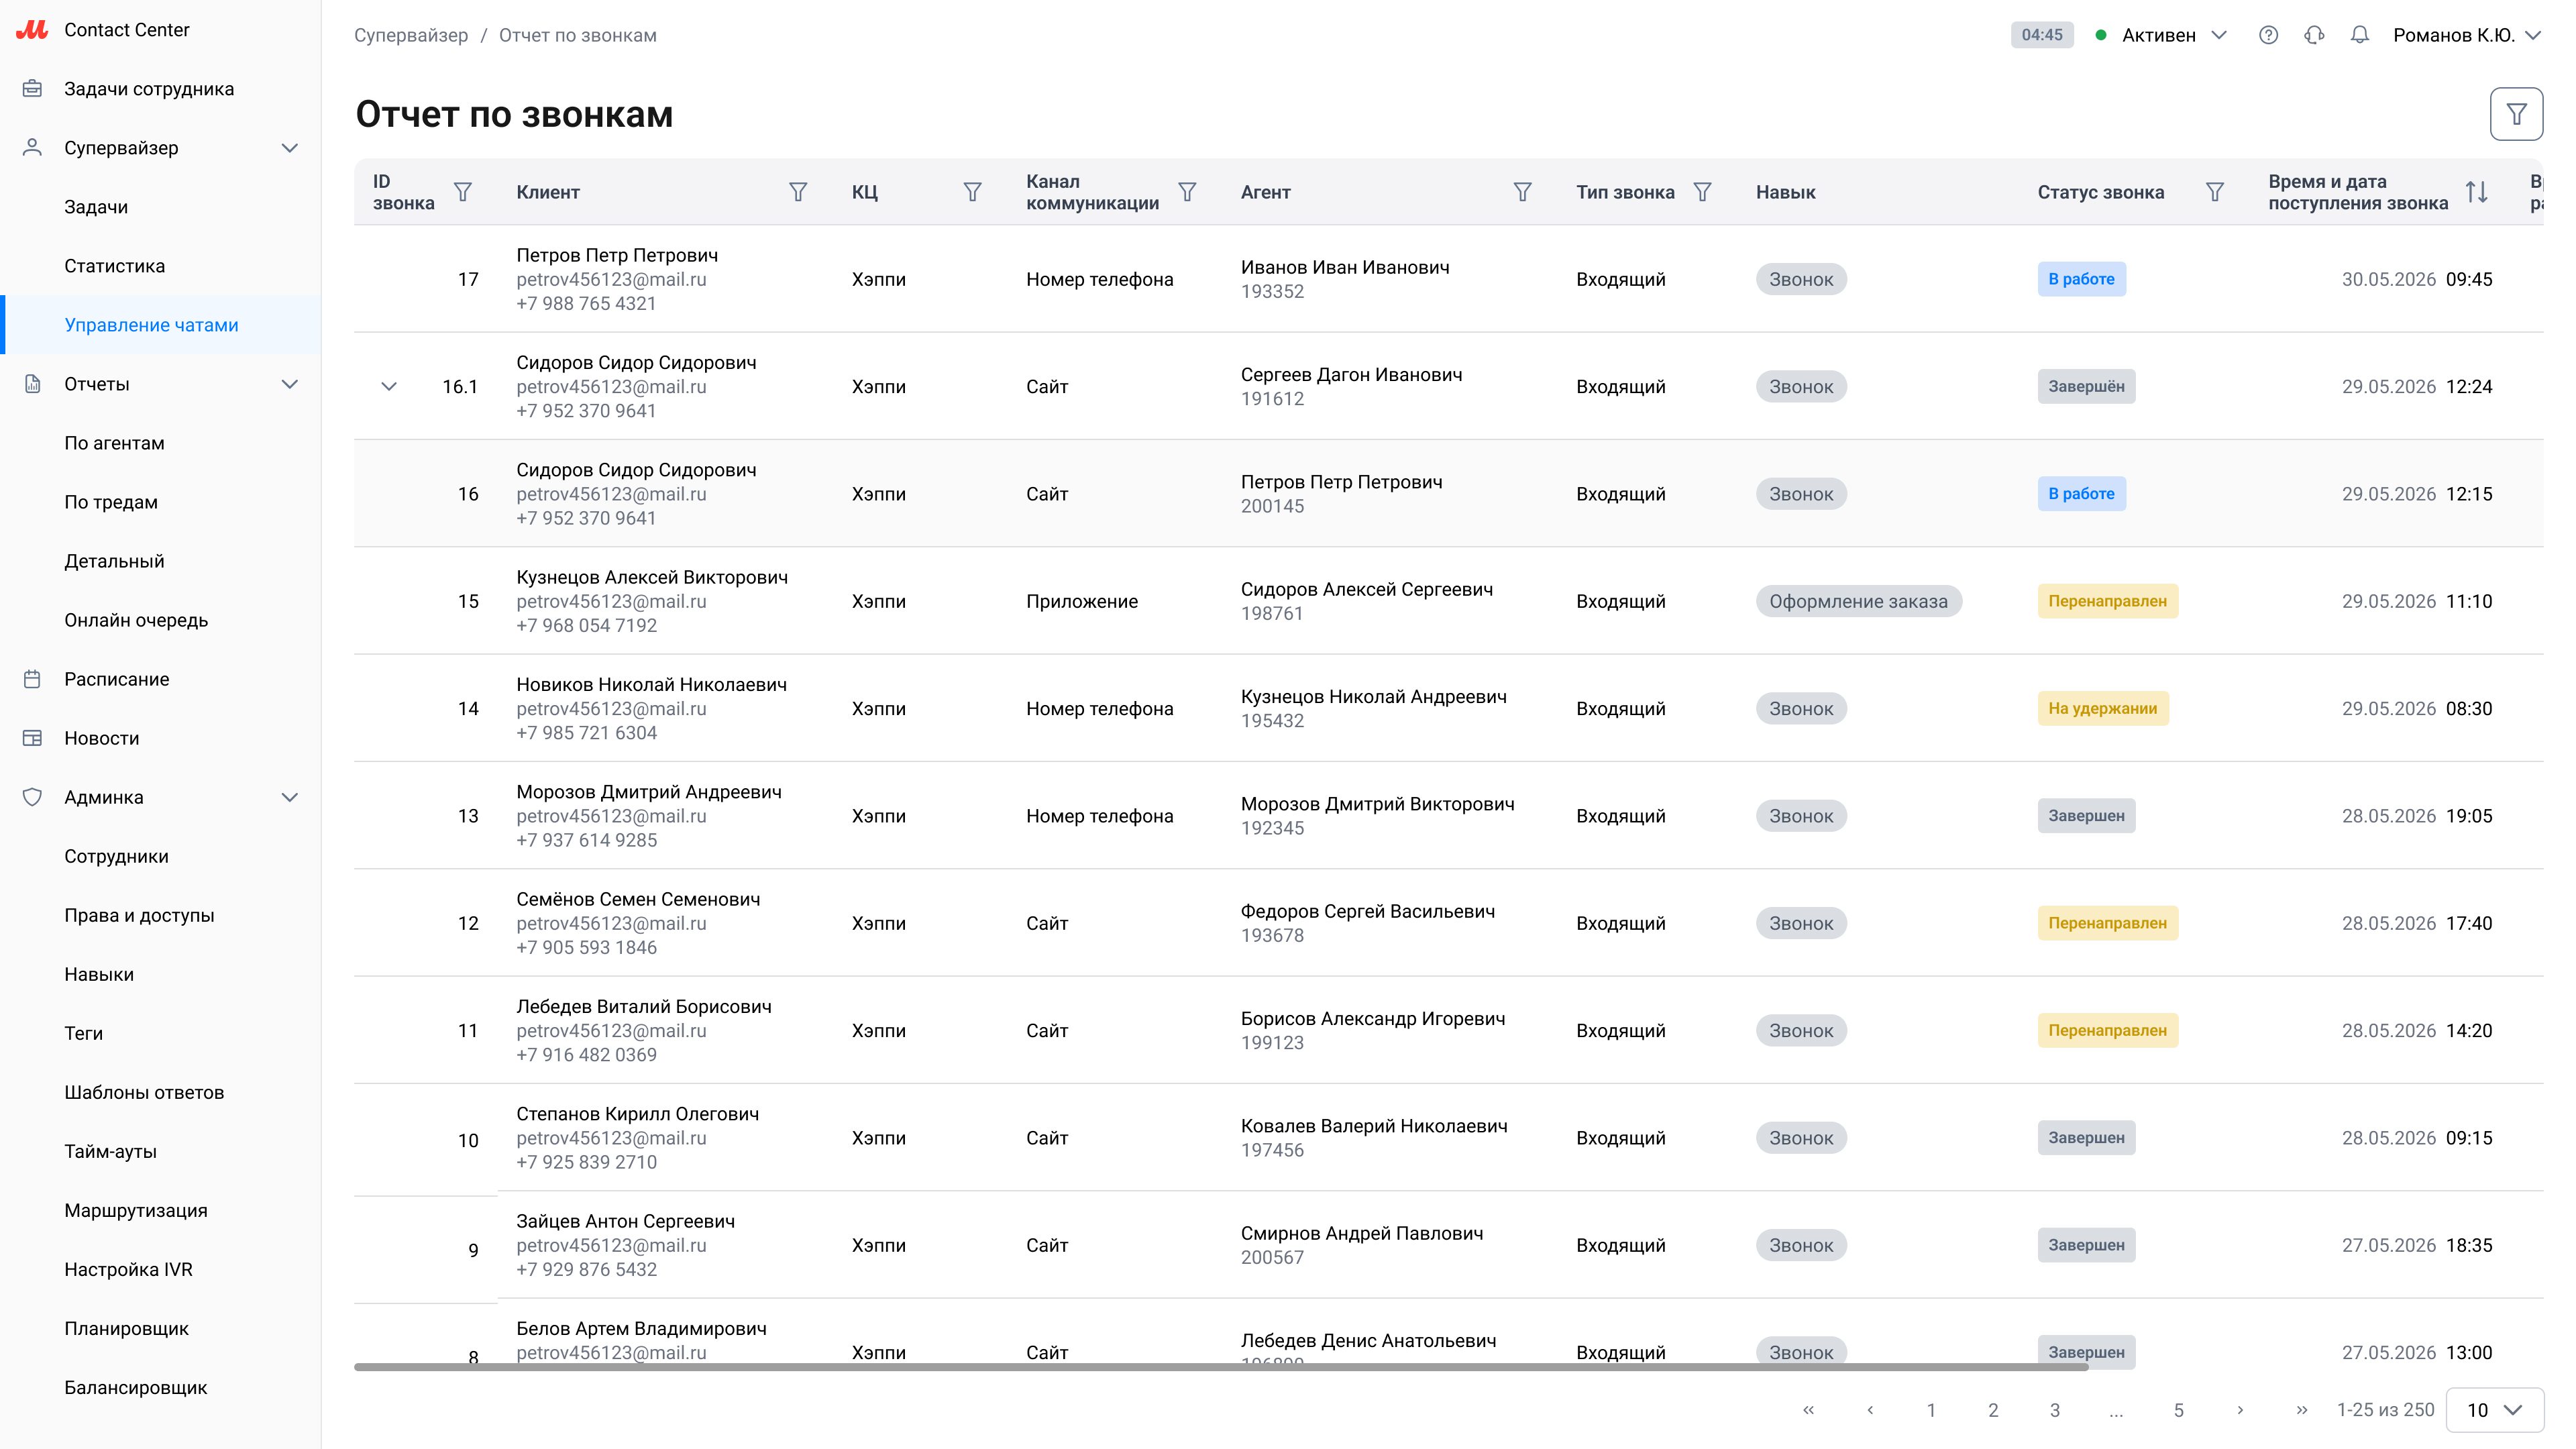Open the Статус звонка column filter
Viewport: 2576px width, 1449px height.
click(2215, 192)
